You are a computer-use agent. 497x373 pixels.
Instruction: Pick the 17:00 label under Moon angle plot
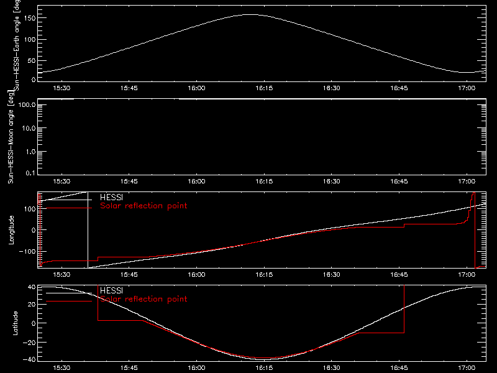[x=467, y=181]
